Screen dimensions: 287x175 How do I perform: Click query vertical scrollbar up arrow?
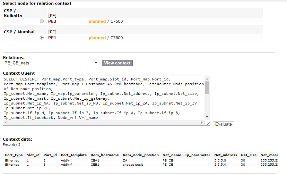pos(207,79)
